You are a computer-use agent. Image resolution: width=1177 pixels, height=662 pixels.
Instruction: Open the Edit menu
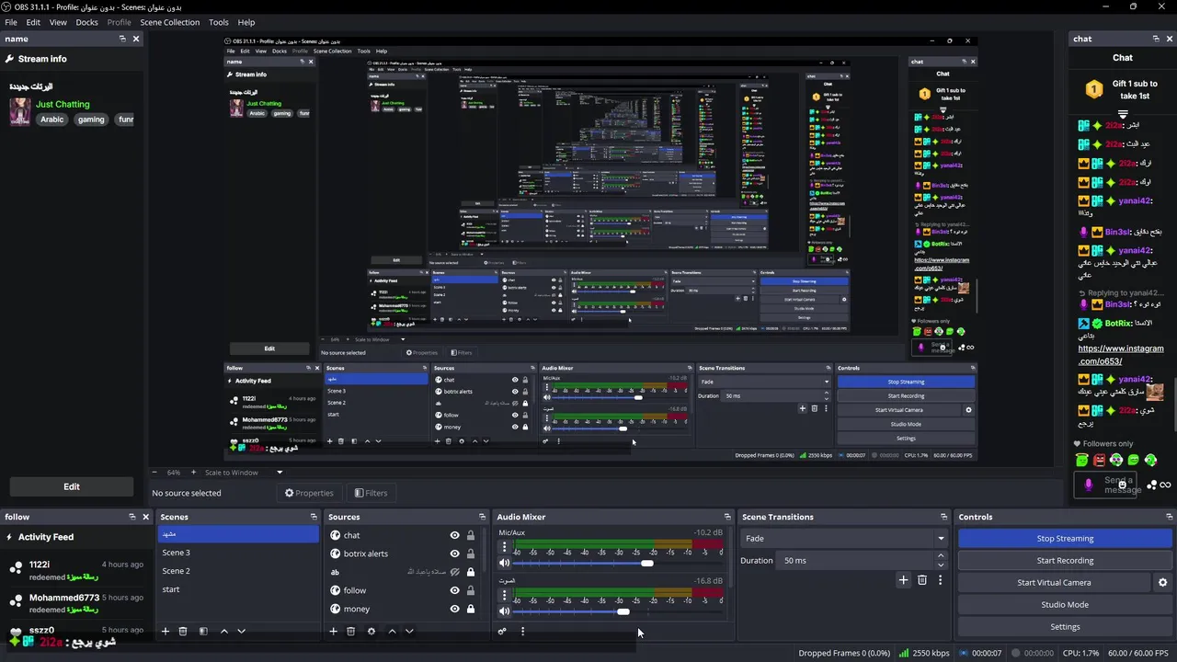(33, 22)
